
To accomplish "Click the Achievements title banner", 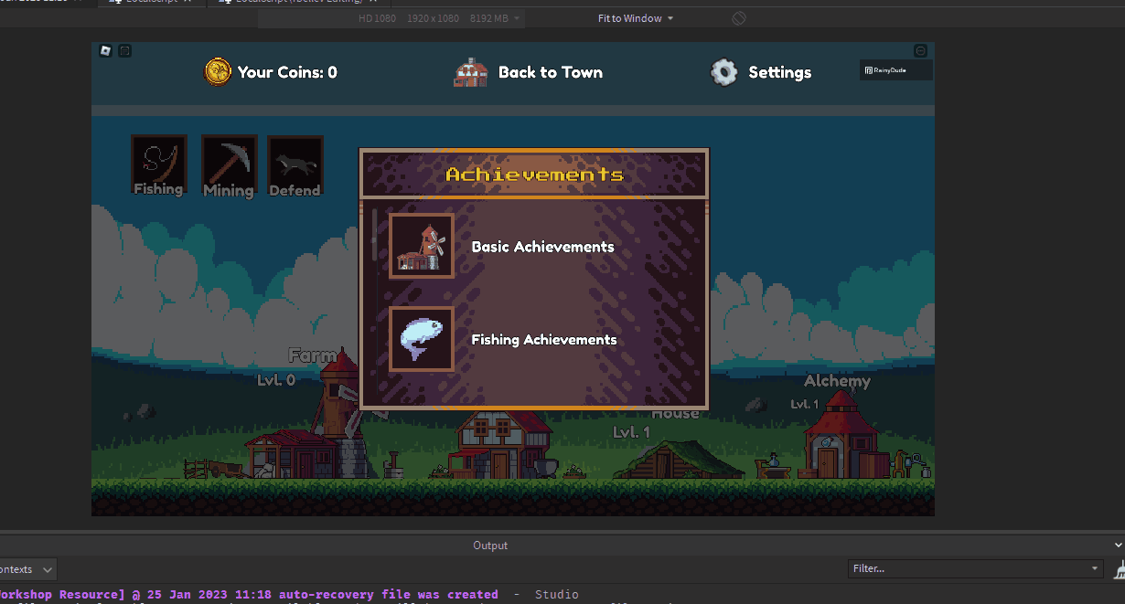I will [534, 174].
